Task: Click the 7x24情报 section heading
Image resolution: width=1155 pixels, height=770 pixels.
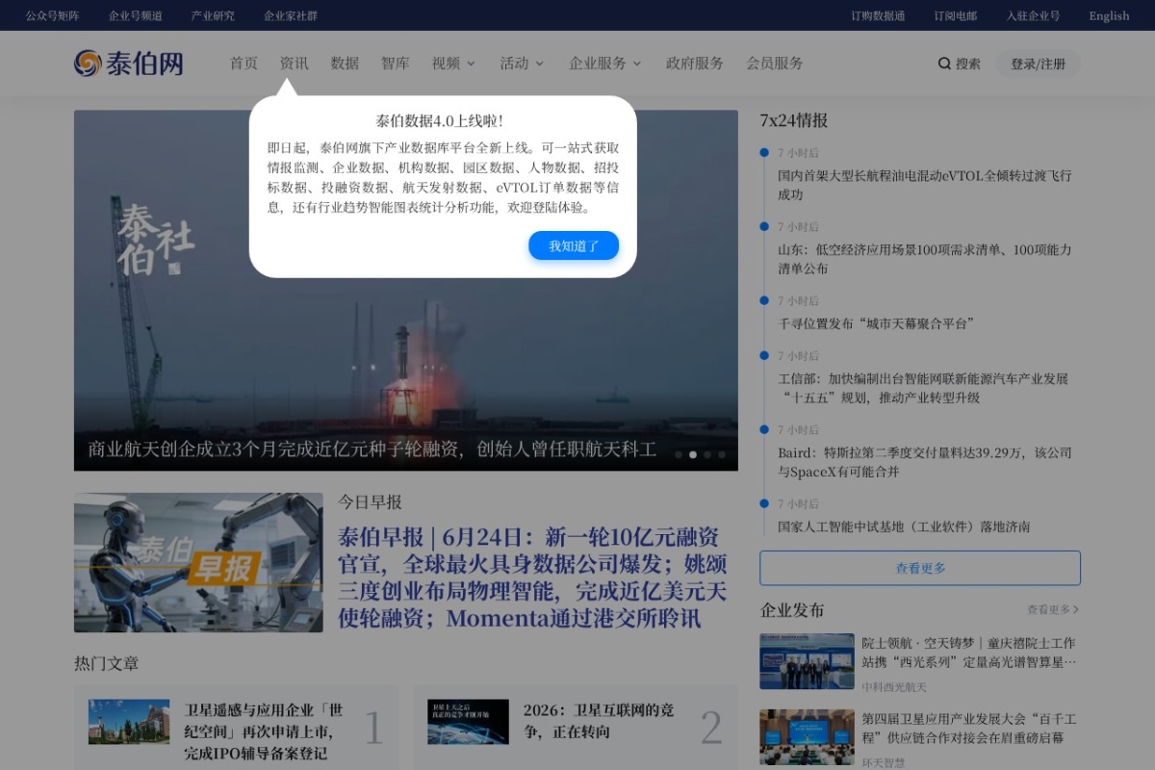Action: click(794, 120)
